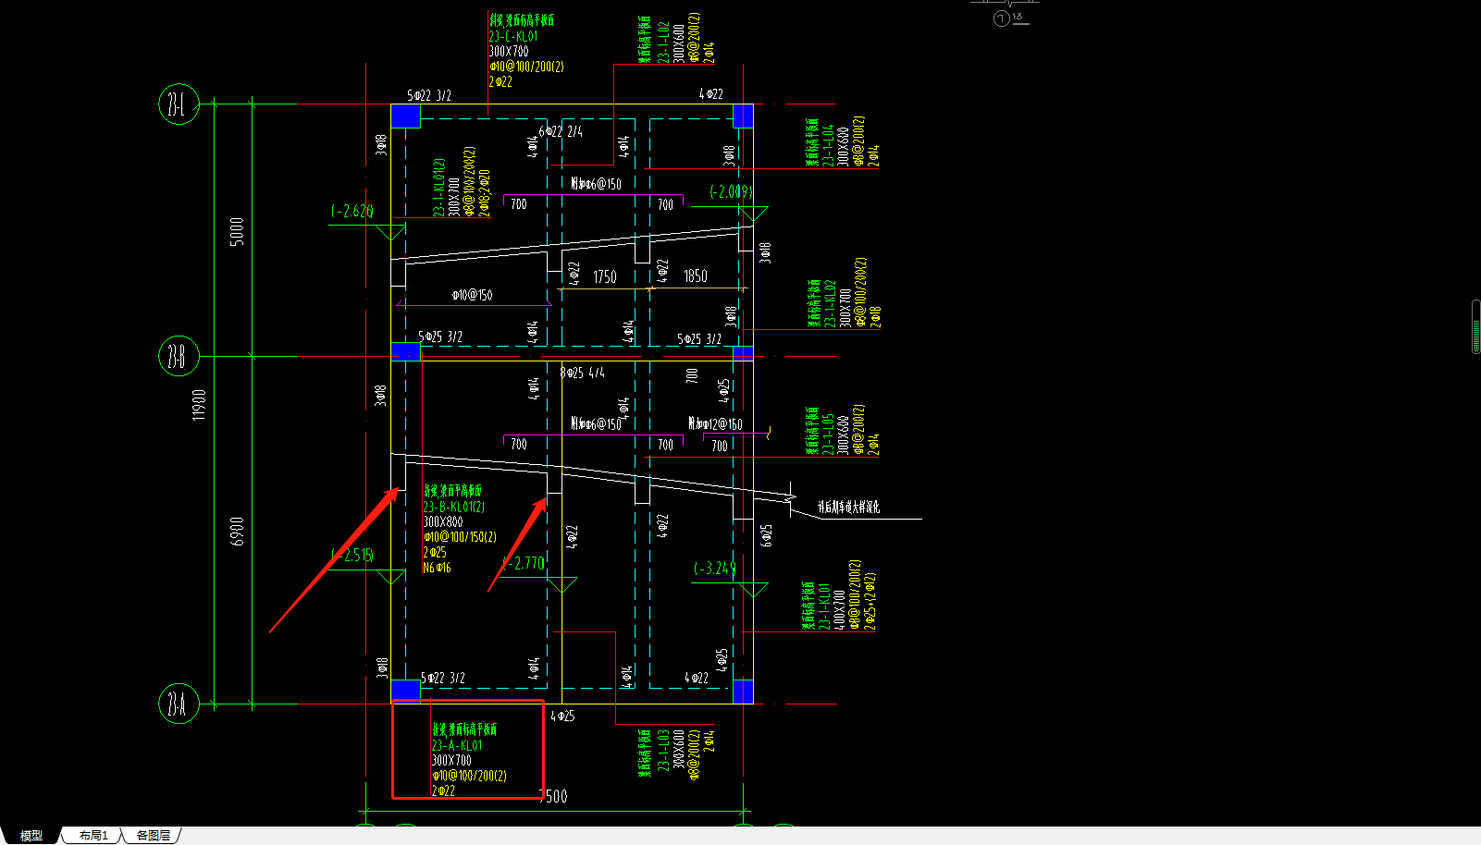Image resolution: width=1481 pixels, height=845 pixels.
Task: Select the 2Φ22 text in 23-A-KL01 label
Action: [443, 790]
